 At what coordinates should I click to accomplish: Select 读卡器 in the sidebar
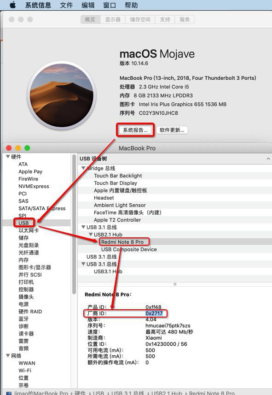click(26, 334)
